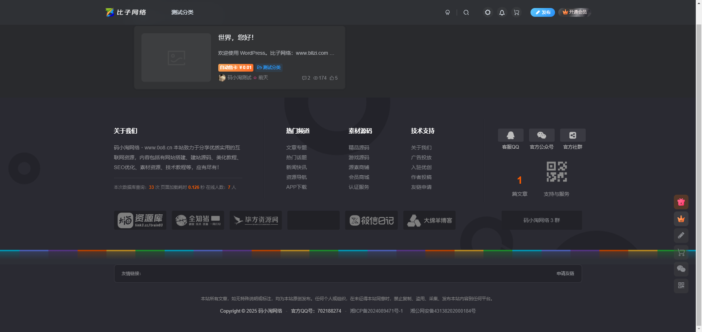The height and width of the screenshot is (332, 702).
Task: Open the notification bell
Action: click(x=502, y=12)
